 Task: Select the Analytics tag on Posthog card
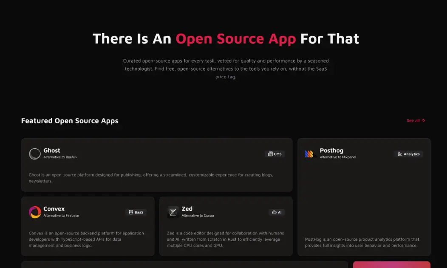pyautogui.click(x=408, y=154)
